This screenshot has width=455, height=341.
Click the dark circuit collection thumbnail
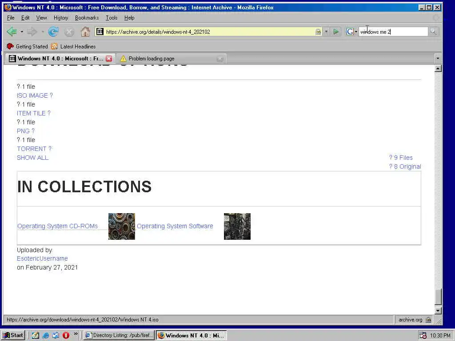click(237, 226)
